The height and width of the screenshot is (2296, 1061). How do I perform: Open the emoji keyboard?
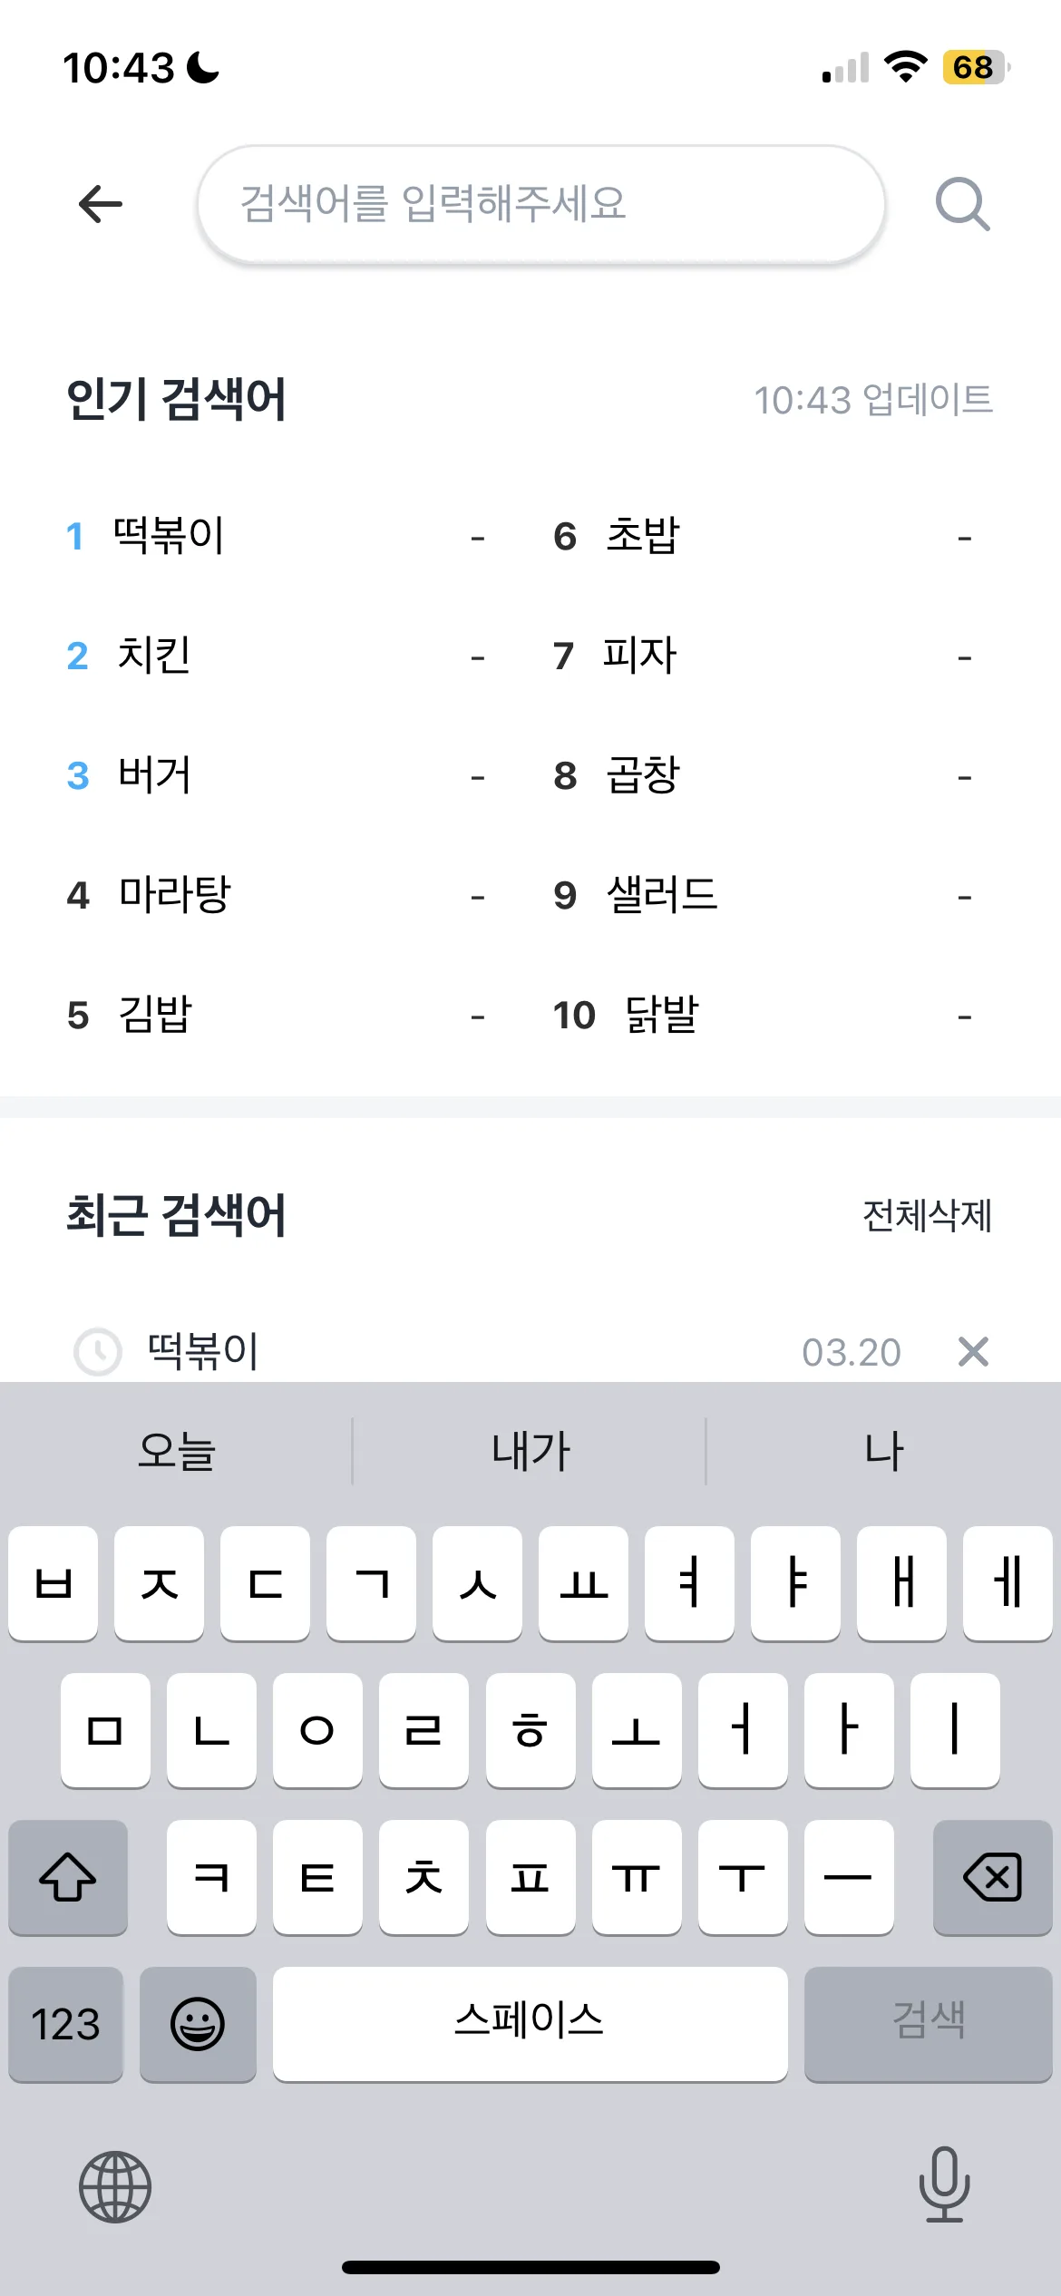coord(198,2024)
